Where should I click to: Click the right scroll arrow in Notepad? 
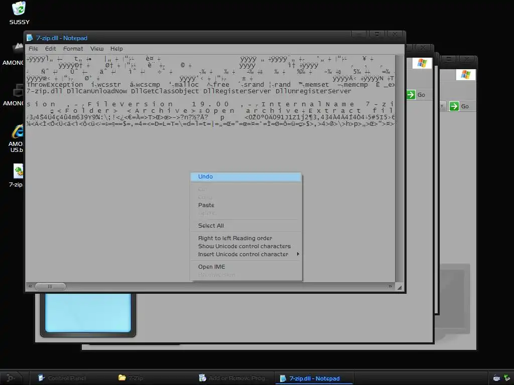coord(390,286)
